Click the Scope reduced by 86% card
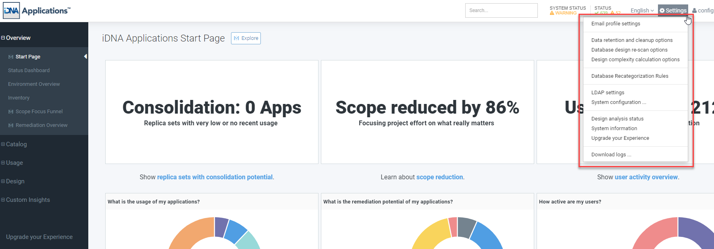 point(427,112)
